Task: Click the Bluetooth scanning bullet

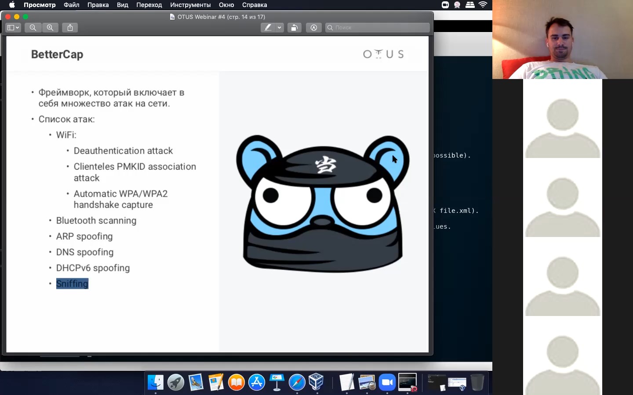Action: (96, 221)
